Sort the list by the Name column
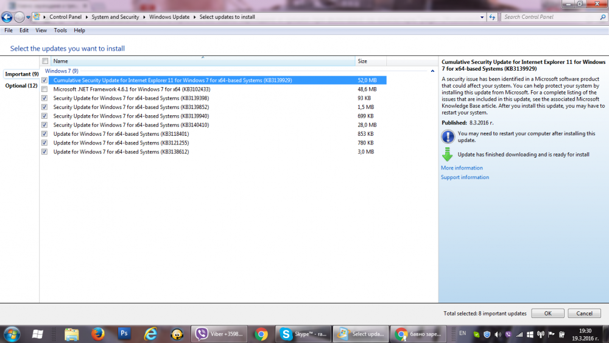This screenshot has height=343, width=609. pyautogui.click(x=203, y=61)
